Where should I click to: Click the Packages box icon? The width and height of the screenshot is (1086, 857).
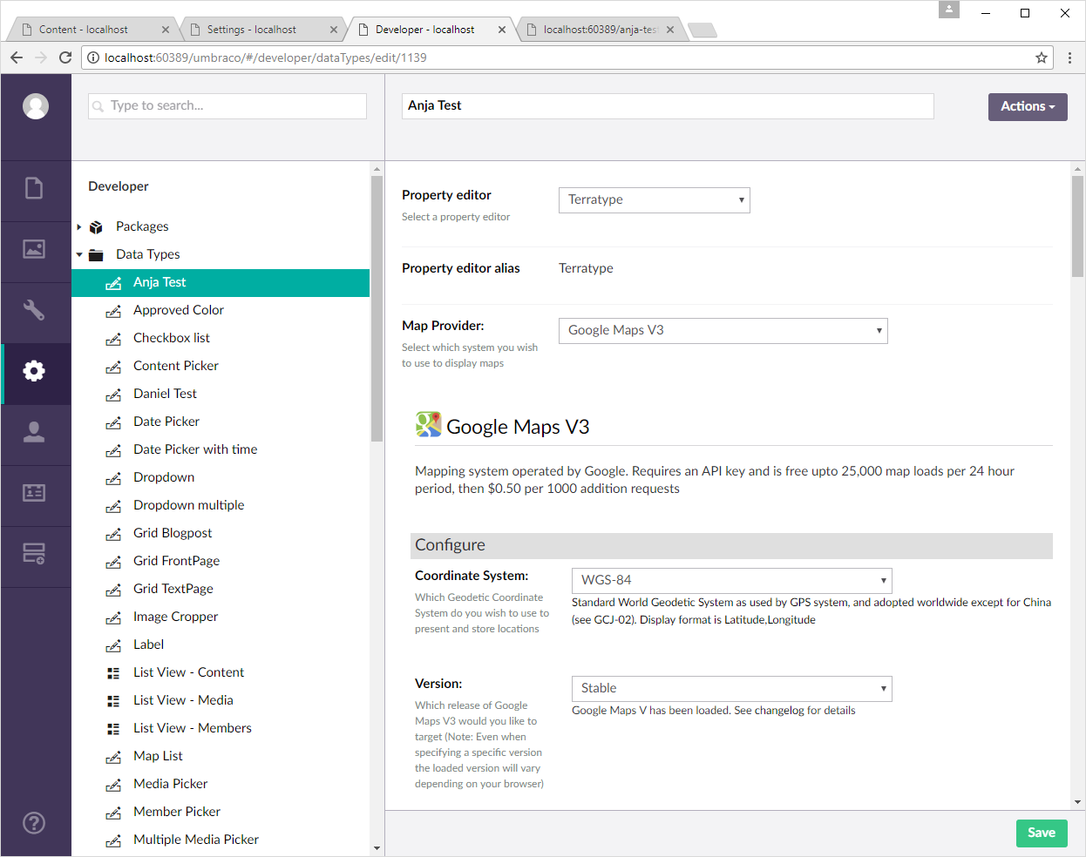tap(97, 227)
